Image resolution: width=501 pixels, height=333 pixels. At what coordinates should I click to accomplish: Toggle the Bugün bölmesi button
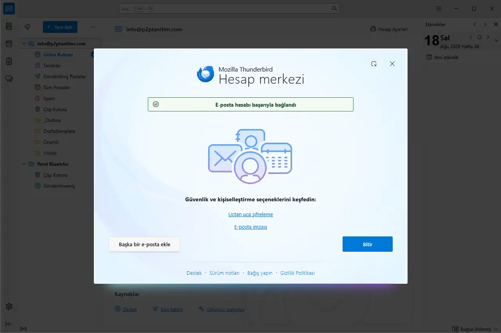tap(475, 329)
